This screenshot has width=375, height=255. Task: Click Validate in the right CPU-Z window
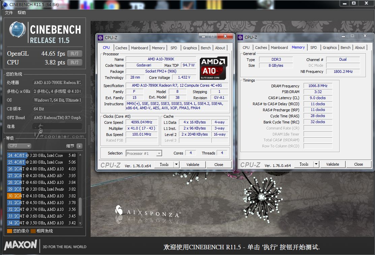(x=332, y=164)
